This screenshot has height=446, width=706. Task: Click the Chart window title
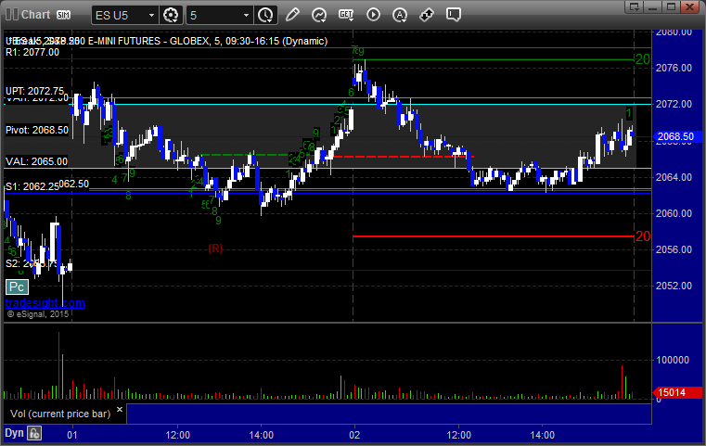point(35,15)
